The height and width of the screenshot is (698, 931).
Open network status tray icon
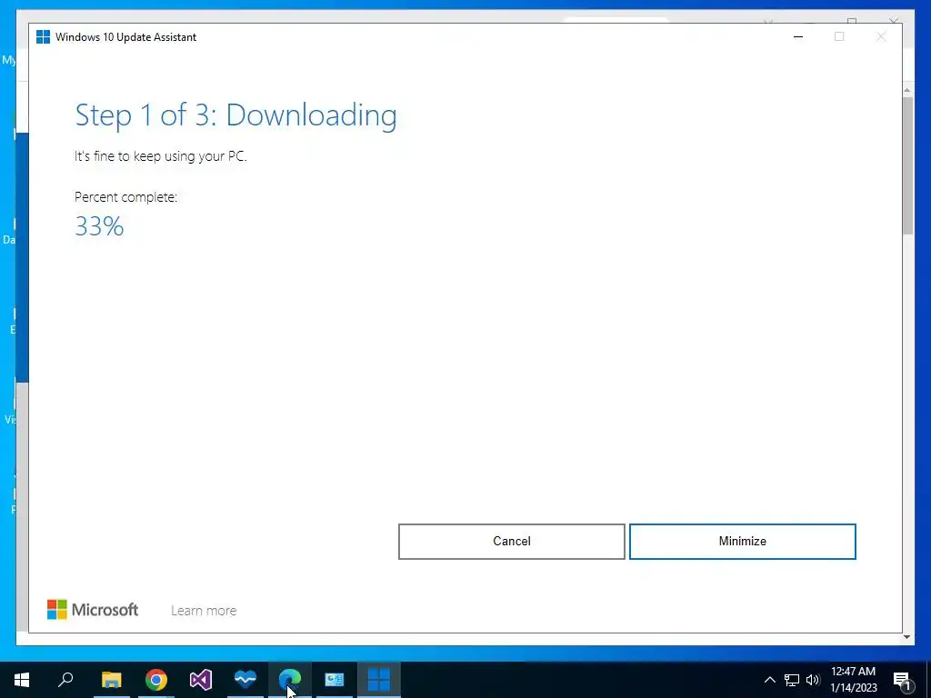pos(792,680)
